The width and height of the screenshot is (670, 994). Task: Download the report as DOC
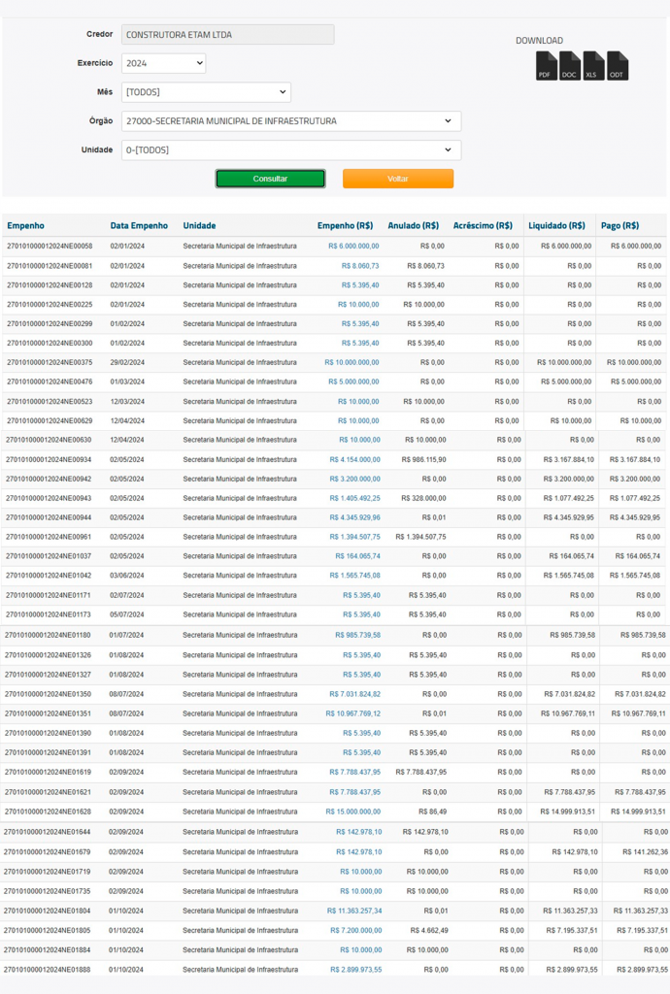point(570,66)
